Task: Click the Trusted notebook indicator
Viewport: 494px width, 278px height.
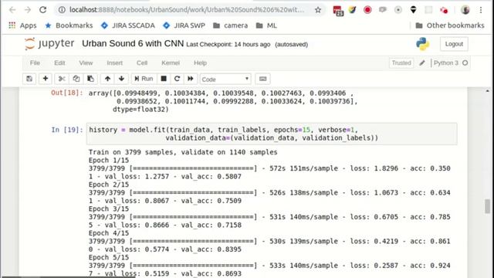Action: (401, 63)
